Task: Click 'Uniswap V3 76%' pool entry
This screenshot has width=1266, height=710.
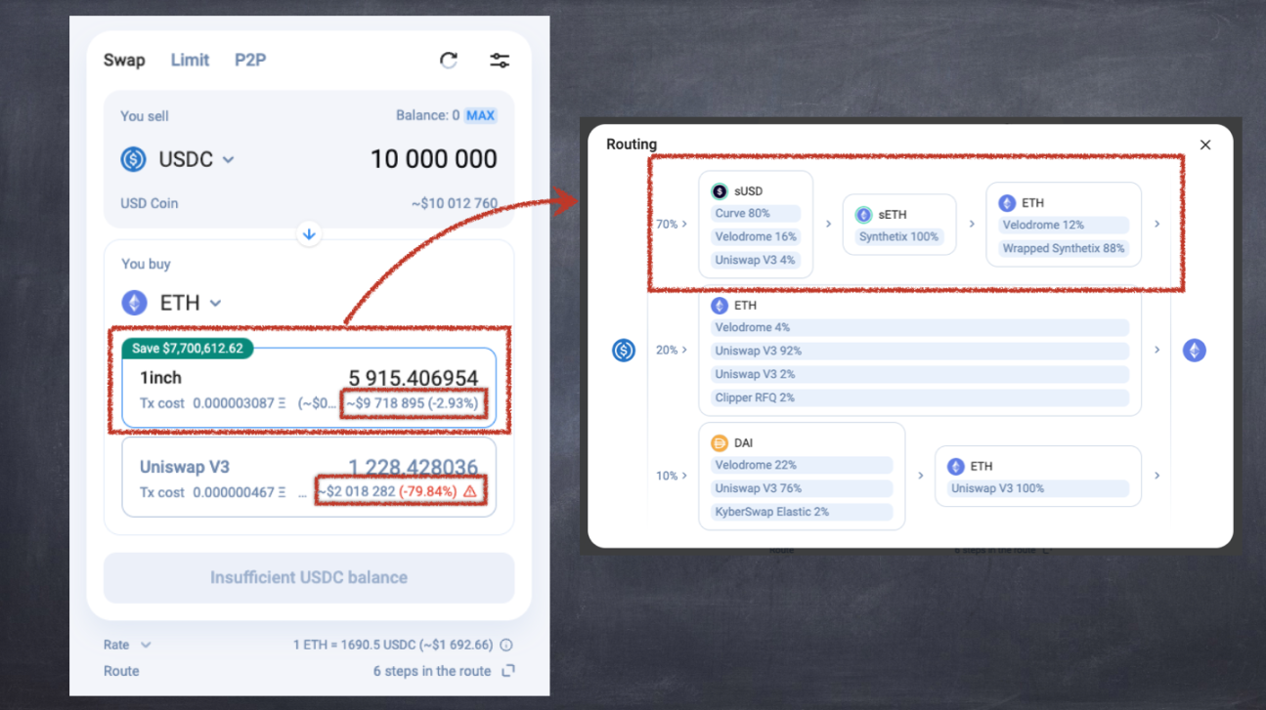Action: (802, 488)
